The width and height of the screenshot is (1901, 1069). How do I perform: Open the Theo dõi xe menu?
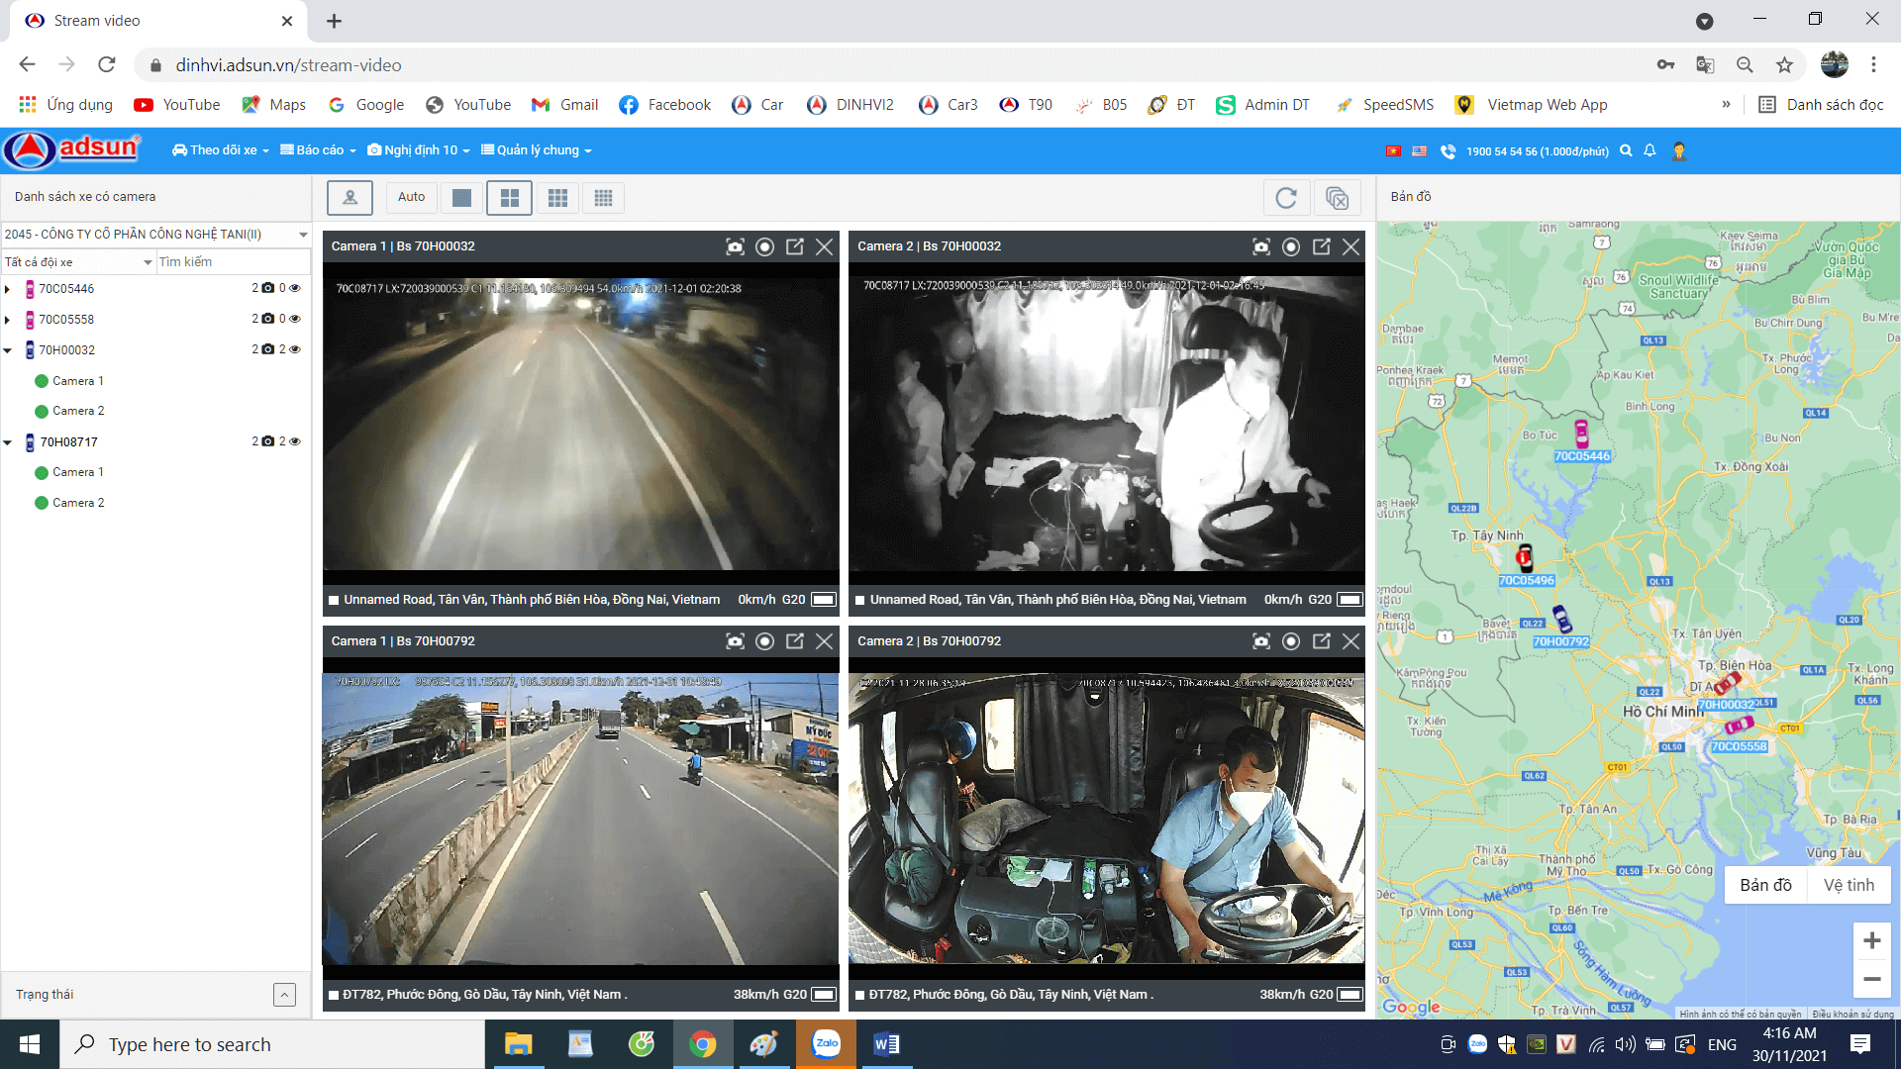[221, 150]
